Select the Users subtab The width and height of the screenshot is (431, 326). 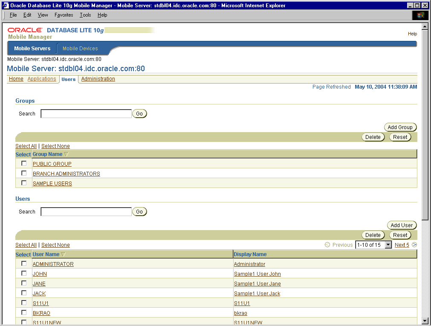tap(69, 79)
